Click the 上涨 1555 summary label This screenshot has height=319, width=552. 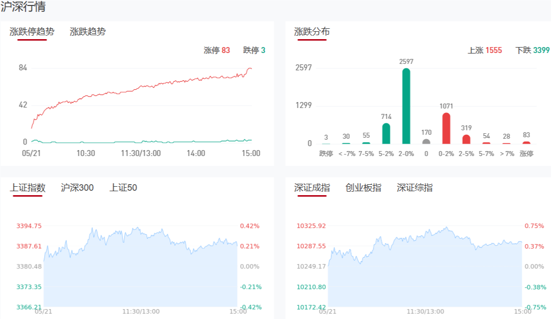pyautogui.click(x=485, y=50)
